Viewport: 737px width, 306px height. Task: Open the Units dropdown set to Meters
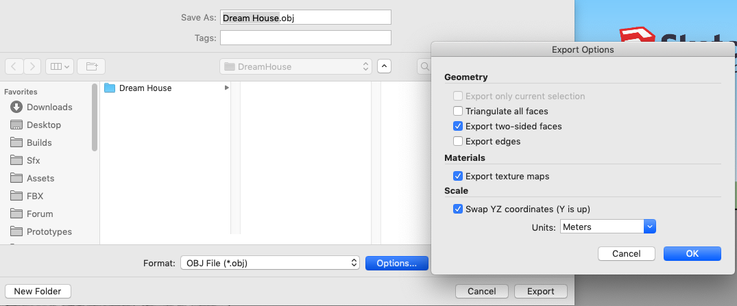point(608,227)
